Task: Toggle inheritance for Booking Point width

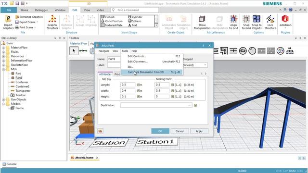Action: tap(172, 91)
